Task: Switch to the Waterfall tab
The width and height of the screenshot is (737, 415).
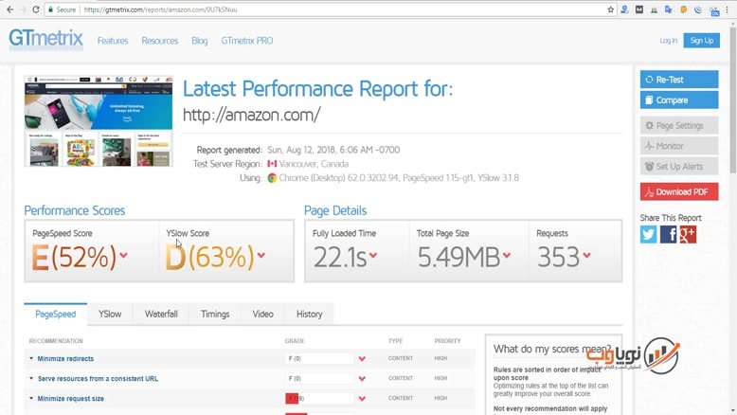Action: click(x=161, y=314)
